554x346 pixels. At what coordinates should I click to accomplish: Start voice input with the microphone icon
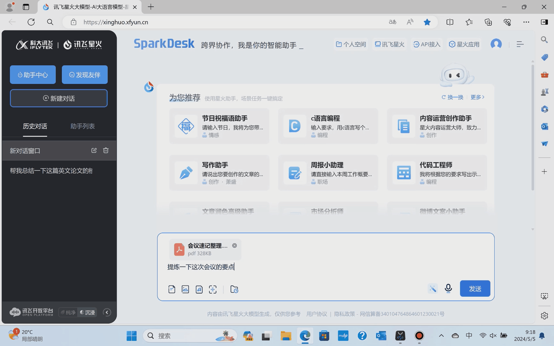tap(448, 289)
